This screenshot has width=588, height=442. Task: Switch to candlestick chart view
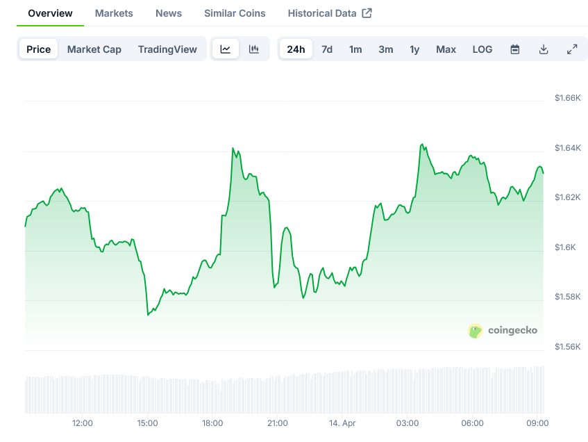click(x=254, y=49)
